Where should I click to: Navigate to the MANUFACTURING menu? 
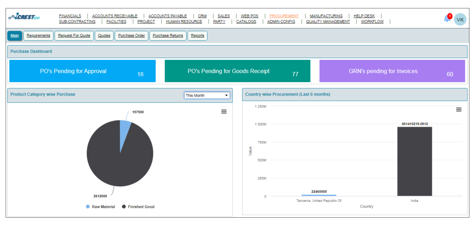coord(326,16)
